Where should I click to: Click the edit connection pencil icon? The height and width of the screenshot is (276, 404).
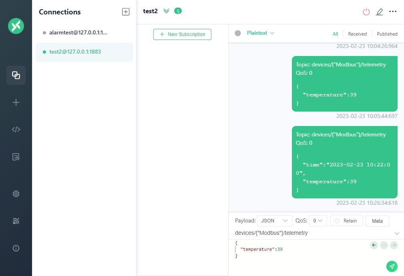click(x=379, y=12)
